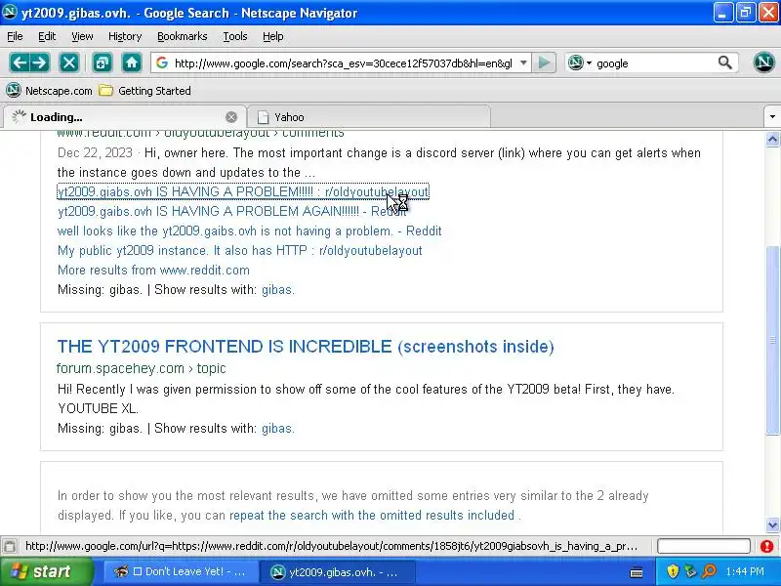Open the Netscape.com bookmark

pyautogui.click(x=50, y=91)
